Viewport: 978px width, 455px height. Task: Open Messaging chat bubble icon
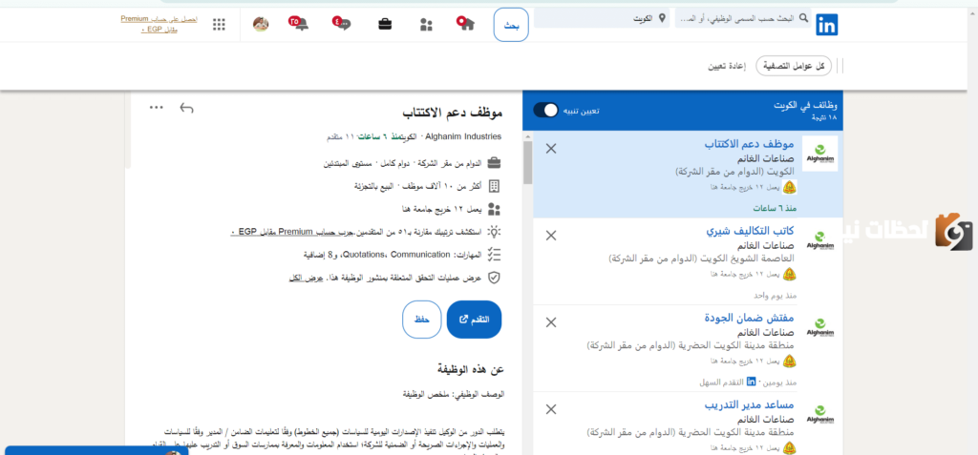(x=342, y=24)
